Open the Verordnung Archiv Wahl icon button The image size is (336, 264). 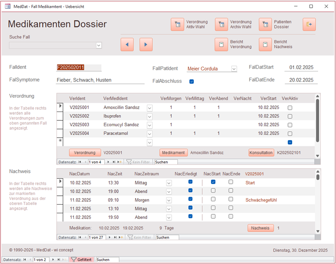point(222,24)
